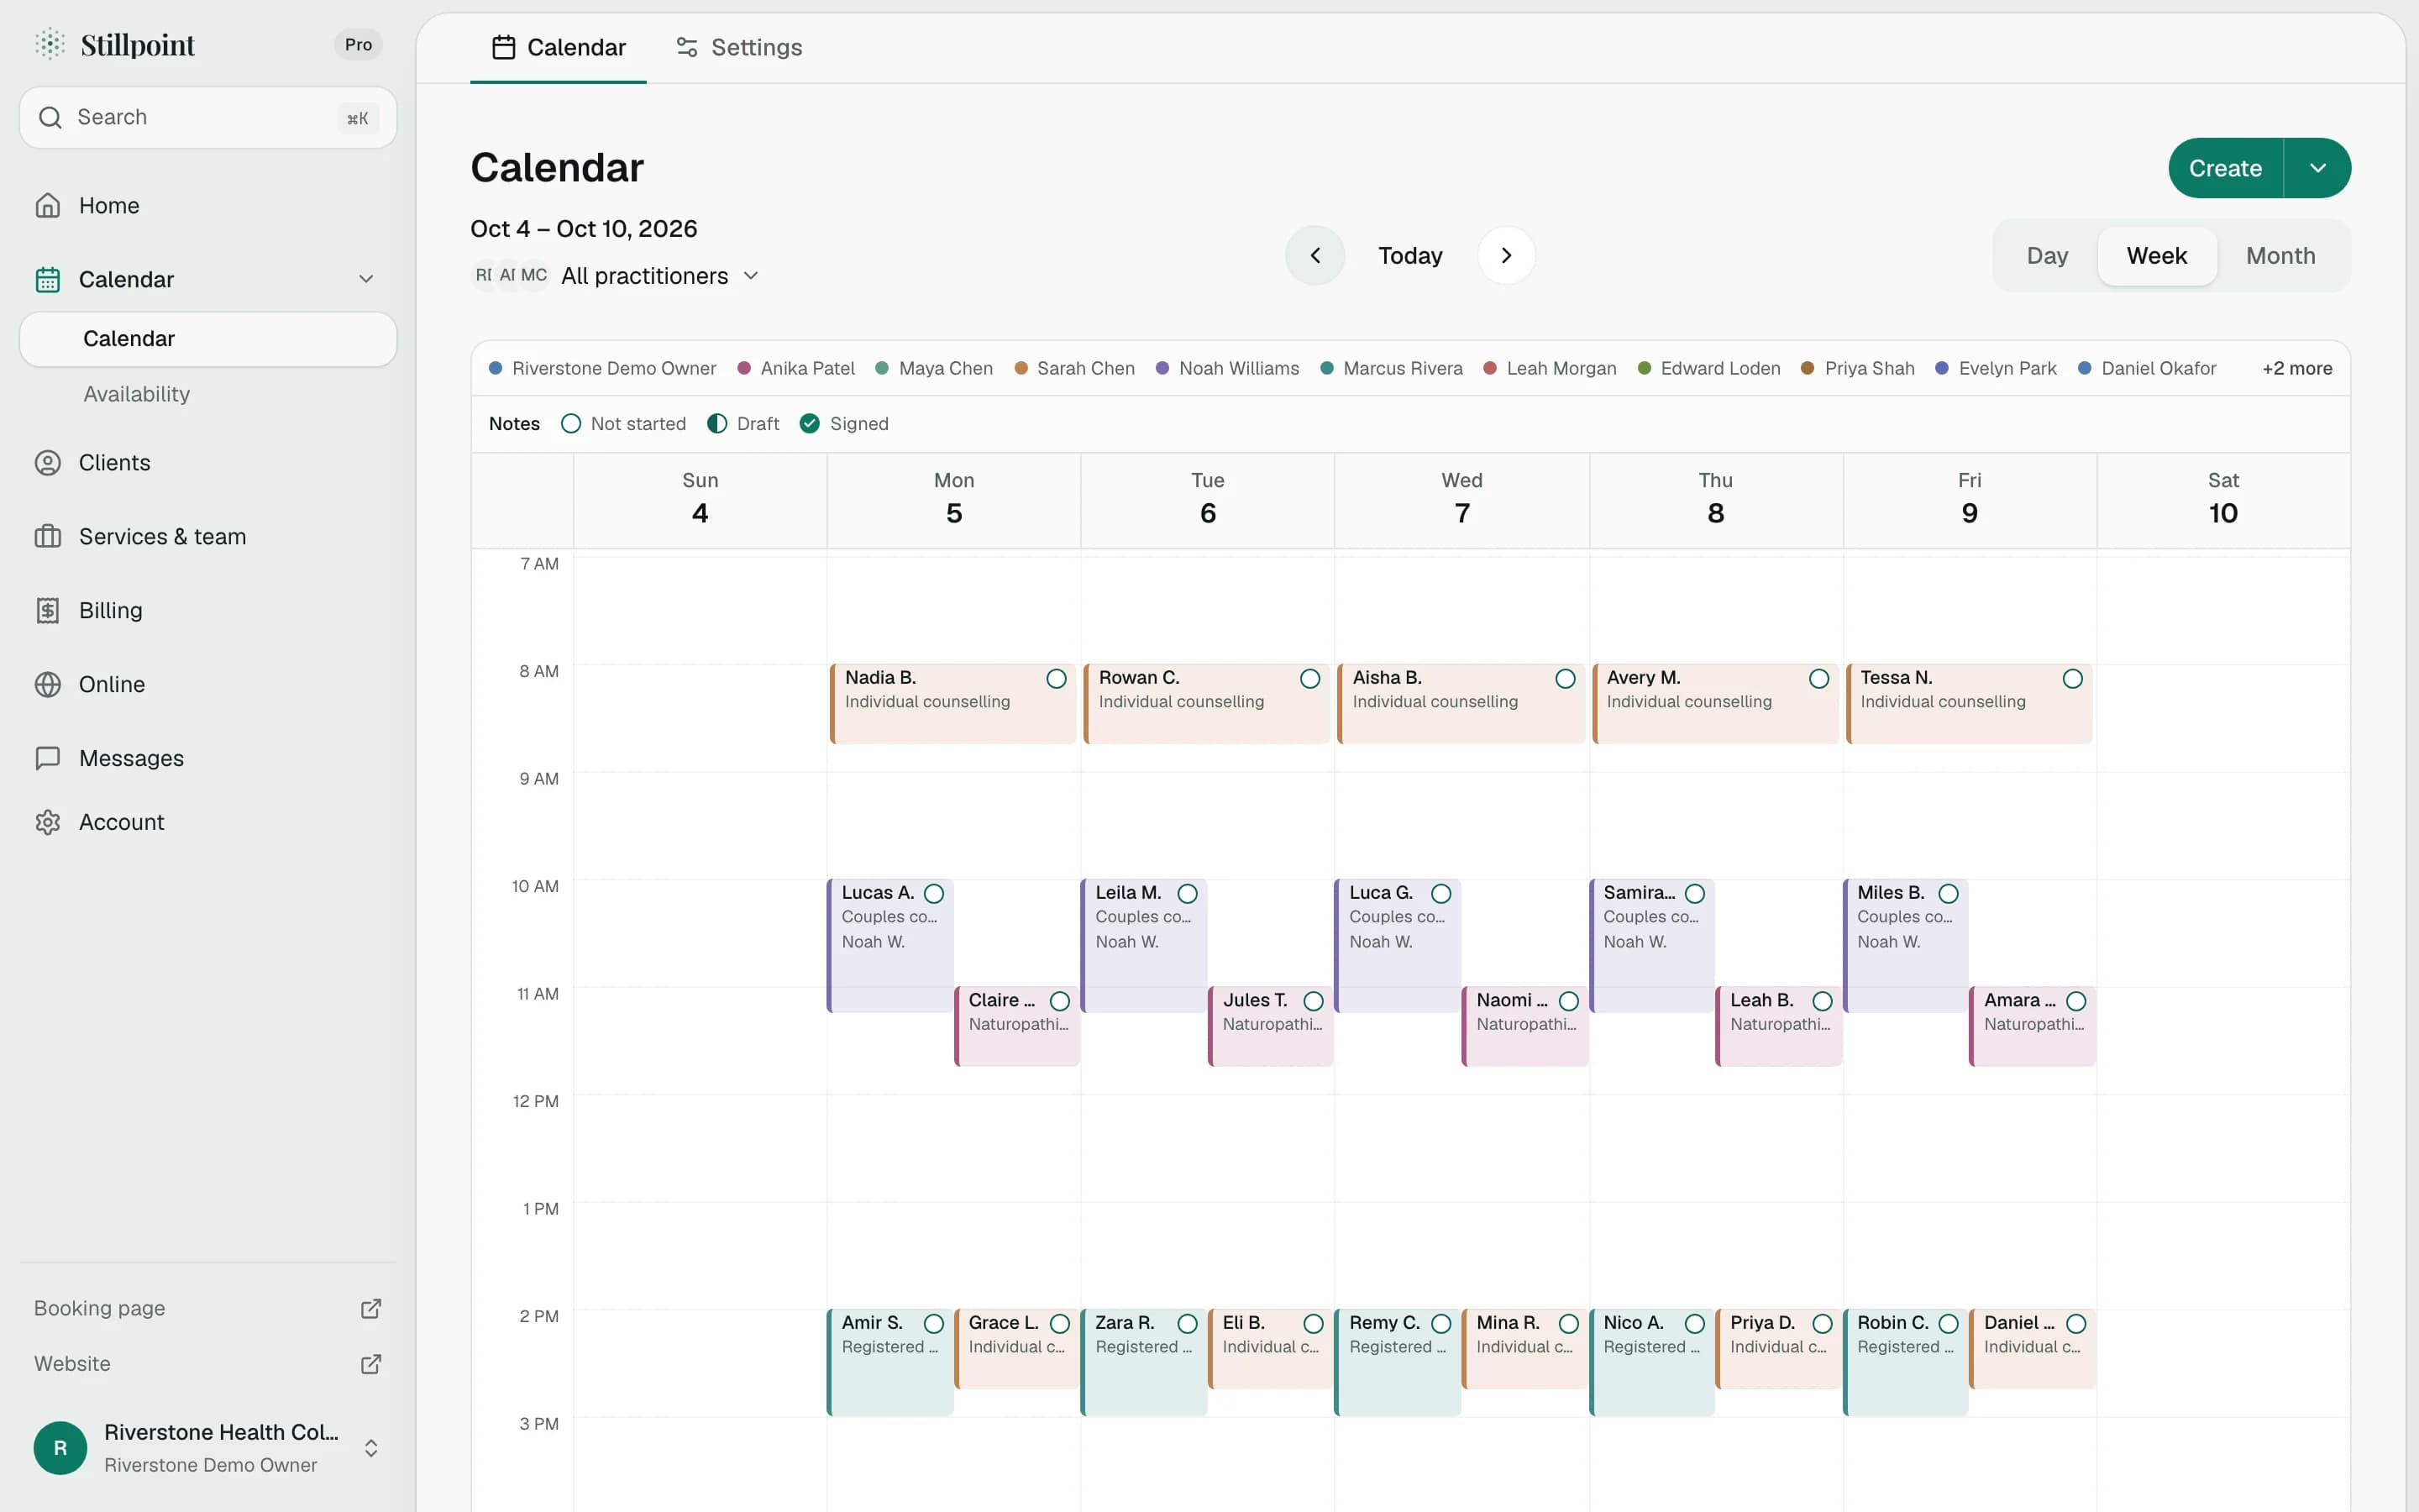
Task: Toggle note status circle on Tessa N. appointment
Action: [2072, 679]
